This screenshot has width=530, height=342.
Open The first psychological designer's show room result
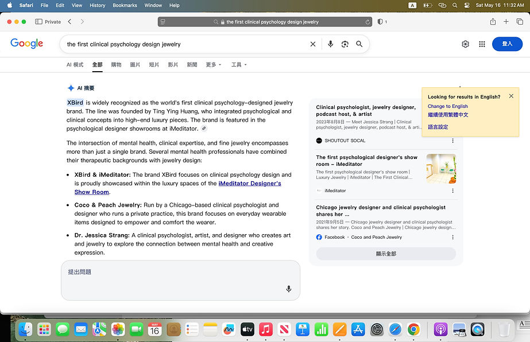click(367, 161)
